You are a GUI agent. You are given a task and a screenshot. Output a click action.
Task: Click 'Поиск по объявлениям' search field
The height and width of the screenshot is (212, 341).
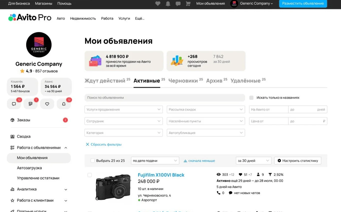pos(165,98)
